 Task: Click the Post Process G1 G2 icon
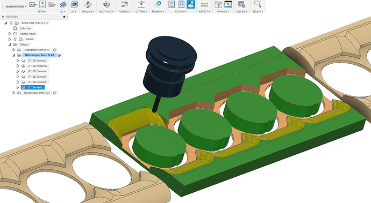pyautogui.click(x=172, y=4)
